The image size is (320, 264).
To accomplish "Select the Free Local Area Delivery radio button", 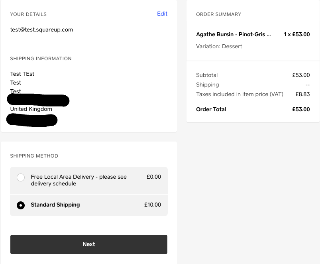I will (21, 177).
